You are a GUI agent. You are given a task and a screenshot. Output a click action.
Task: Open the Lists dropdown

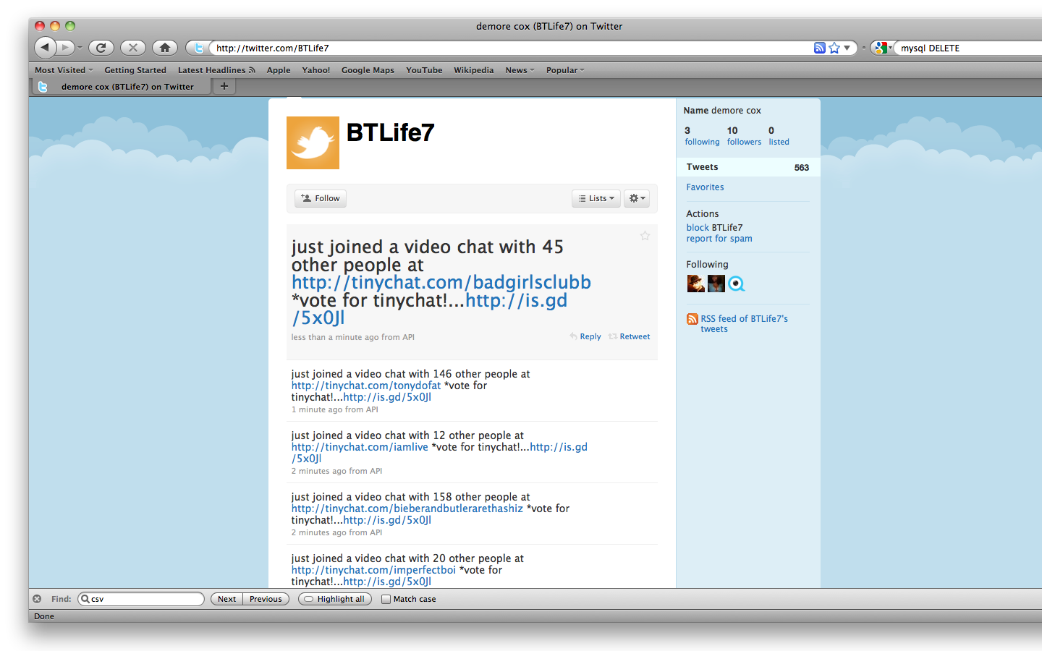(x=596, y=197)
